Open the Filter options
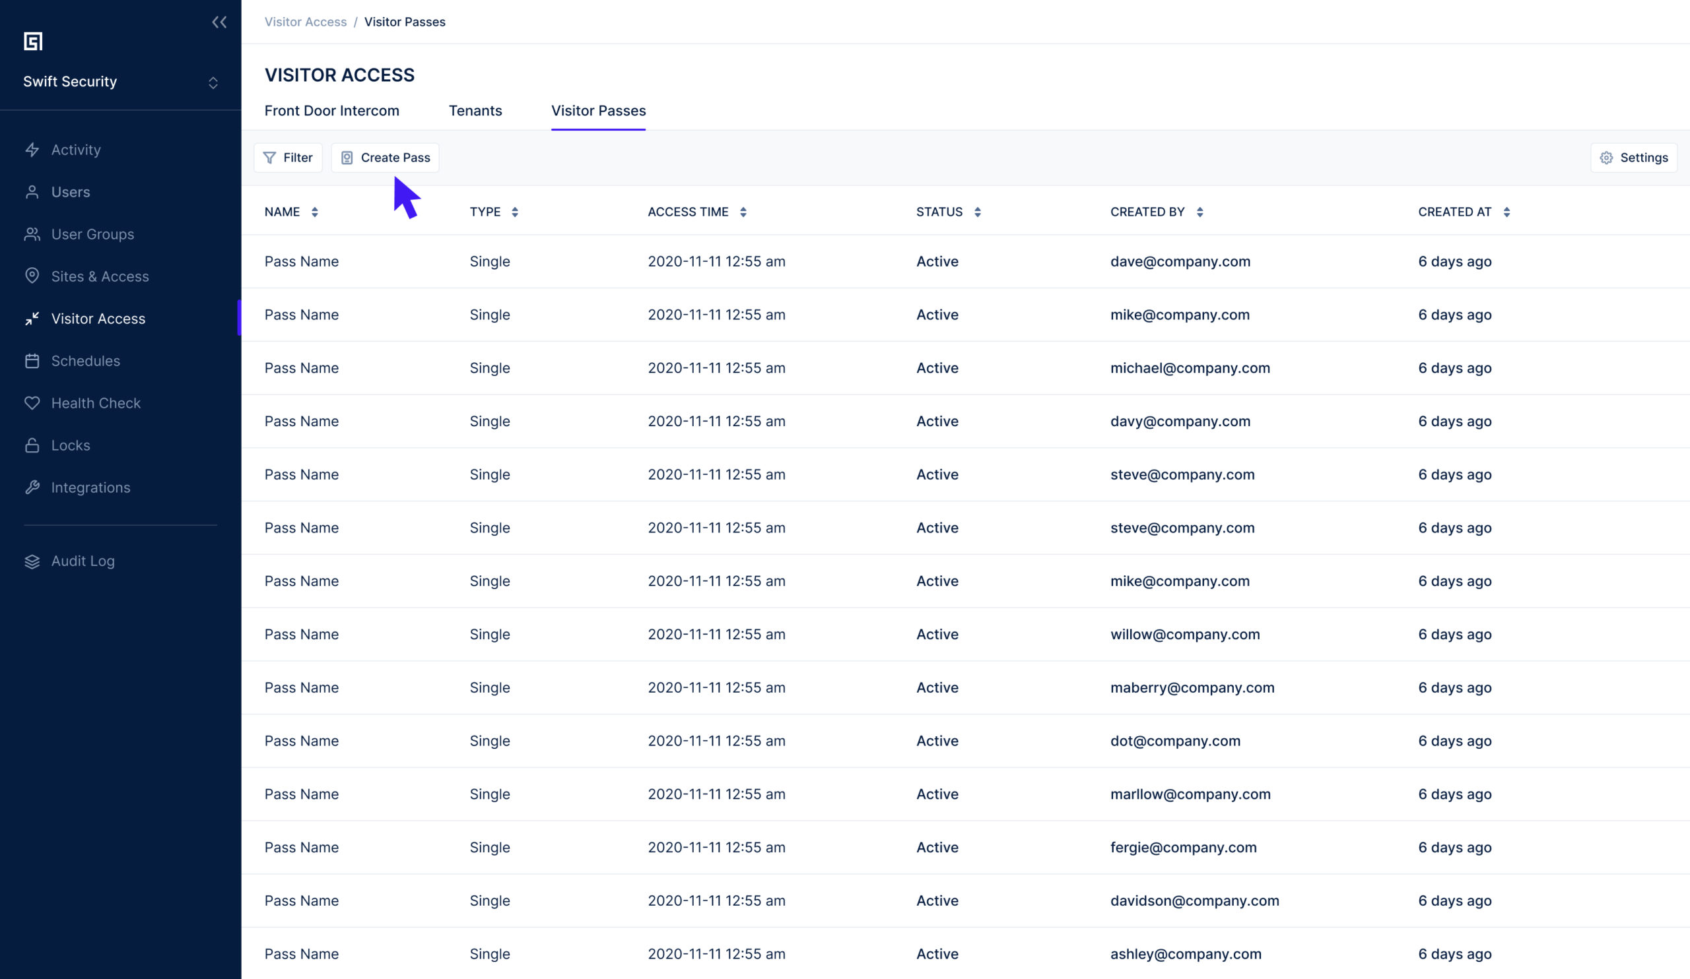Image resolution: width=1690 pixels, height=979 pixels. [288, 158]
